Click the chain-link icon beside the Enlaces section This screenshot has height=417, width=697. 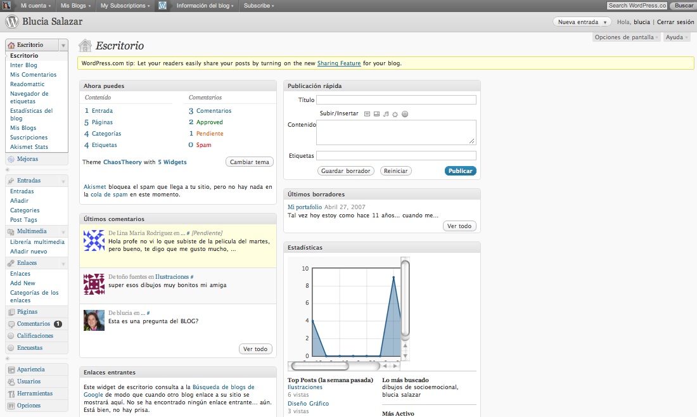11,263
